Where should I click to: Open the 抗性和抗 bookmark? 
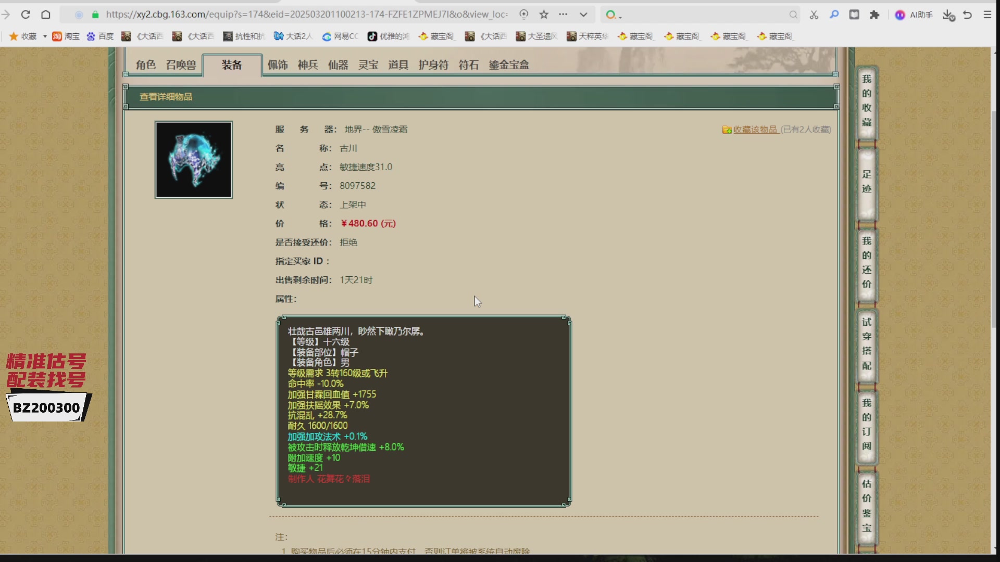pos(244,36)
